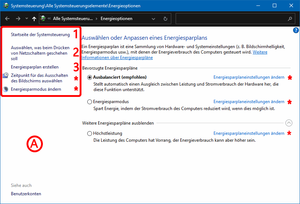The height and width of the screenshot is (204, 300).
Task: Change plan settings for Höchstleistung
Action: click(x=249, y=134)
